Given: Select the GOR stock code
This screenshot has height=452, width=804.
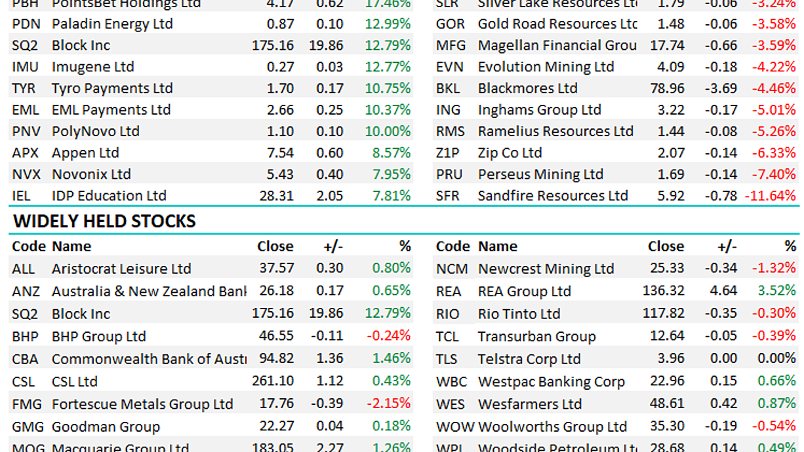Looking at the screenshot, I should click(451, 24).
